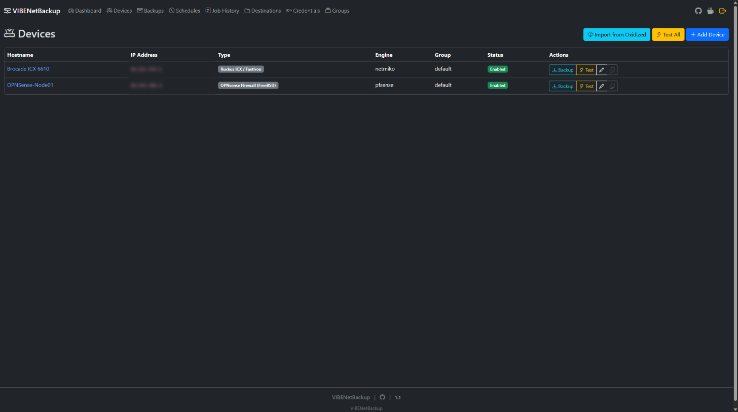Click the version 1.1 text in footer
Viewport: 738px width, 412px height.
[398, 397]
